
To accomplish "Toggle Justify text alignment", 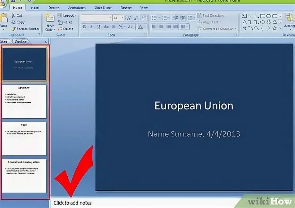I will [176, 27].
